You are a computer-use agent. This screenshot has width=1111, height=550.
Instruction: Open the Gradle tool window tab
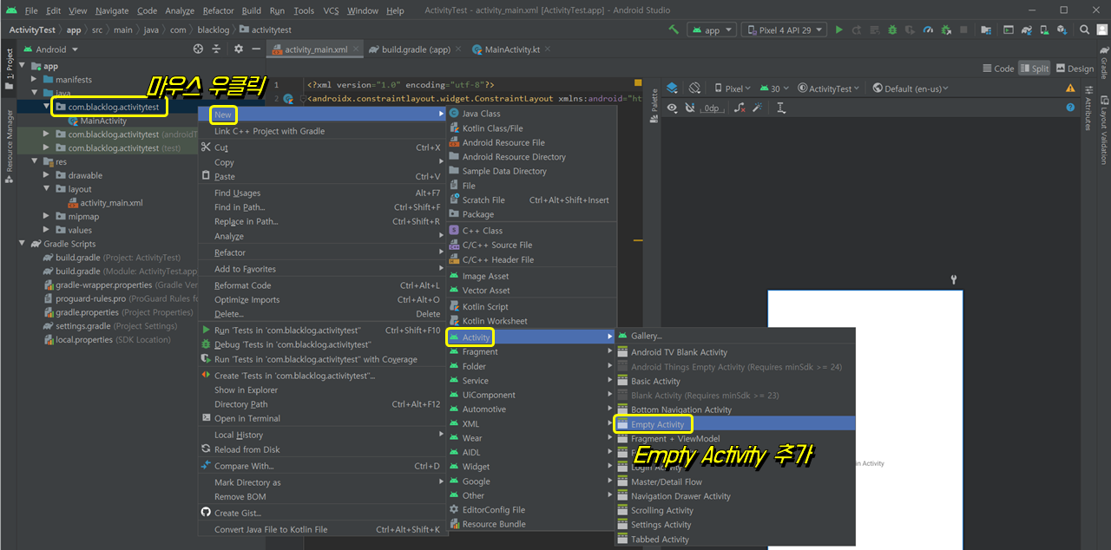click(1103, 62)
